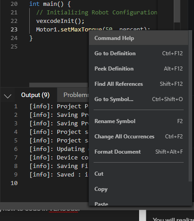The height and width of the screenshot is (221, 194).
Task: Click output line 8 Saving Fi
Action: (59, 166)
